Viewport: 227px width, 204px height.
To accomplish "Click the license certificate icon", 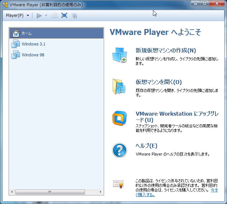I will click(x=118, y=184).
